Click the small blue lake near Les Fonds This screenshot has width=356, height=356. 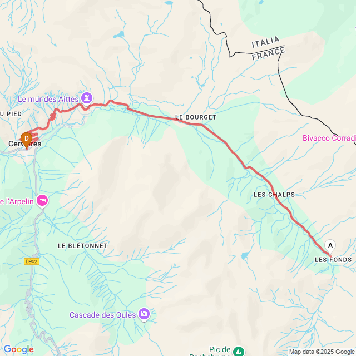point(245,256)
